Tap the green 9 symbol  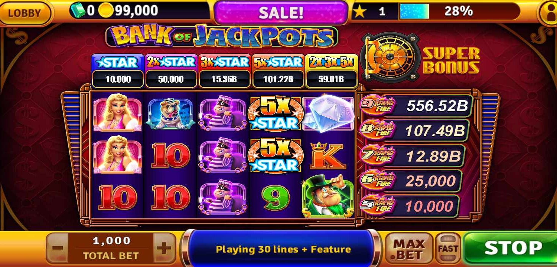[x=276, y=197]
